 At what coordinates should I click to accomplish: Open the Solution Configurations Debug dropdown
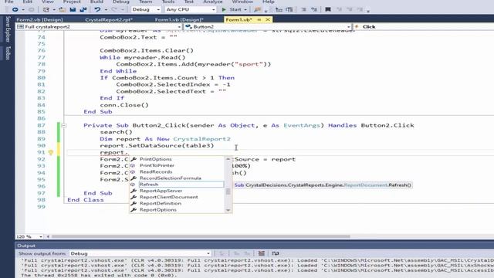(146, 9)
